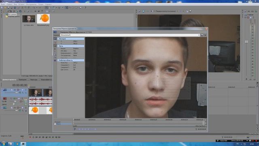Select the Zoom magnifier tool in Pan/Crop

pyautogui.click(x=55, y=54)
